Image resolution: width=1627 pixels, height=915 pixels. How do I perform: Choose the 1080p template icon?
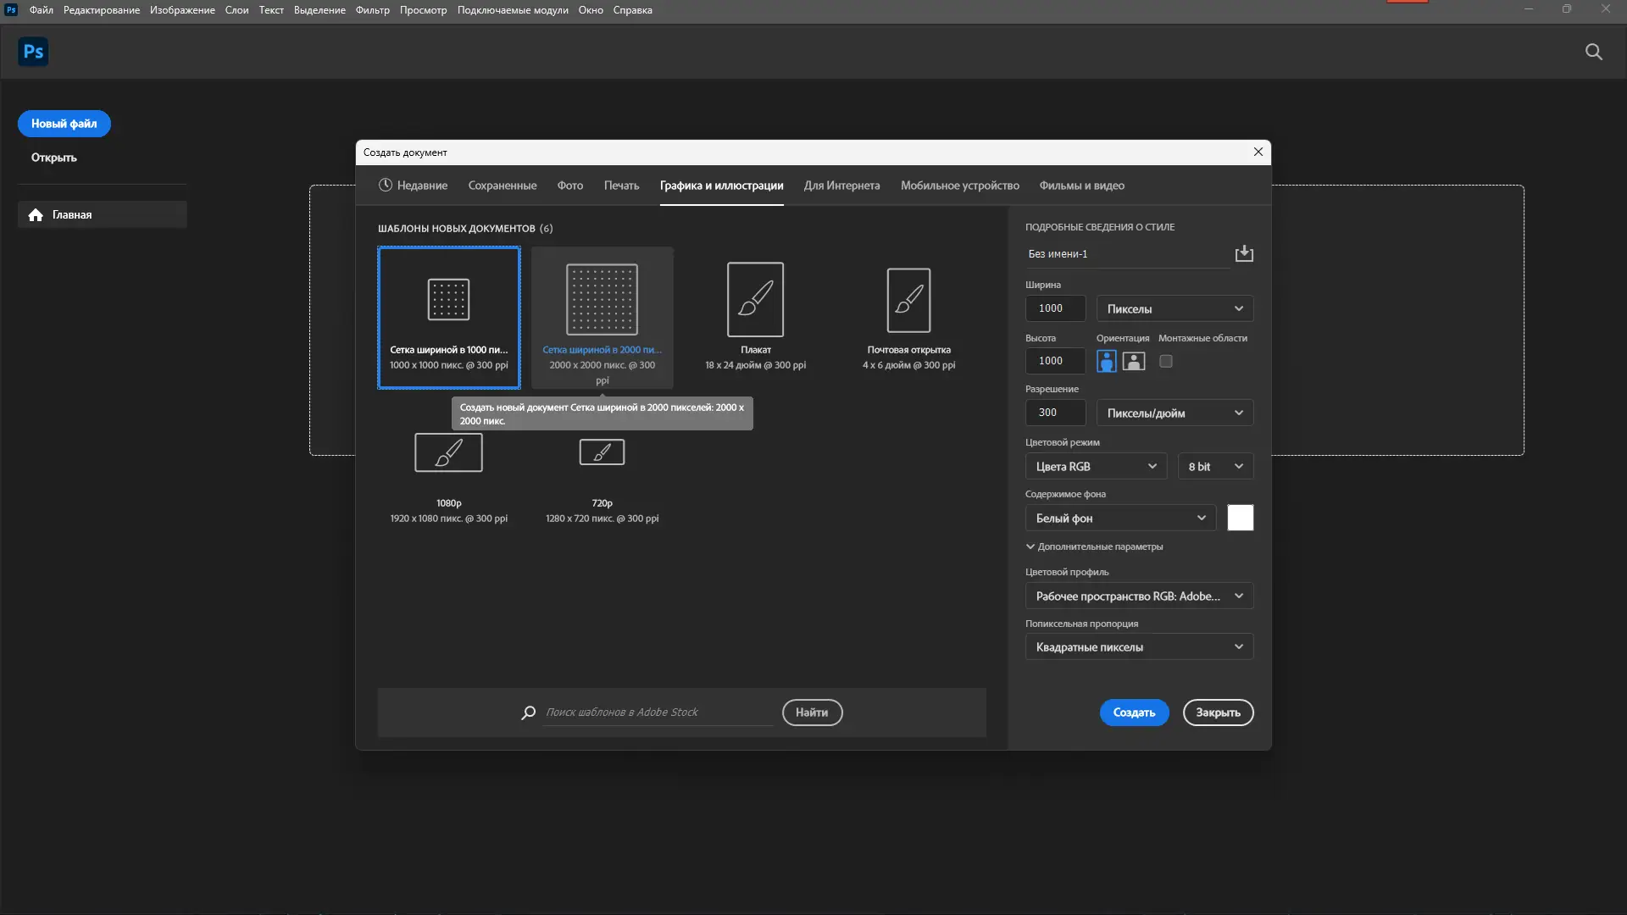click(x=448, y=452)
